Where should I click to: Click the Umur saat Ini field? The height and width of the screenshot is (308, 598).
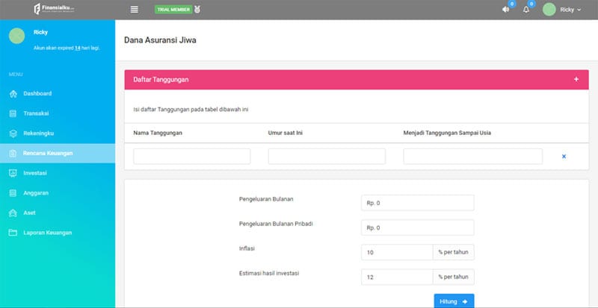click(327, 157)
